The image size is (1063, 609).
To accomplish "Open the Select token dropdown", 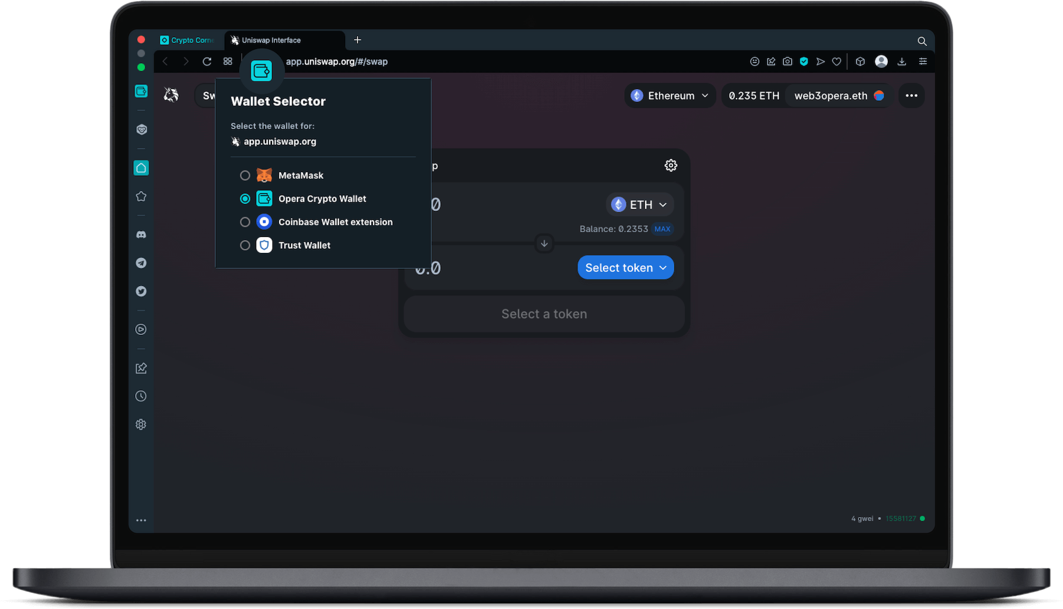I will click(626, 268).
